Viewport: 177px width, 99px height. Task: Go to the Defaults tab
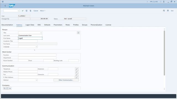[x=47, y=25]
